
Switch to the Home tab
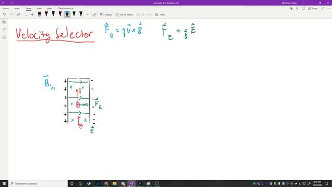pyautogui.click(x=6, y=8)
